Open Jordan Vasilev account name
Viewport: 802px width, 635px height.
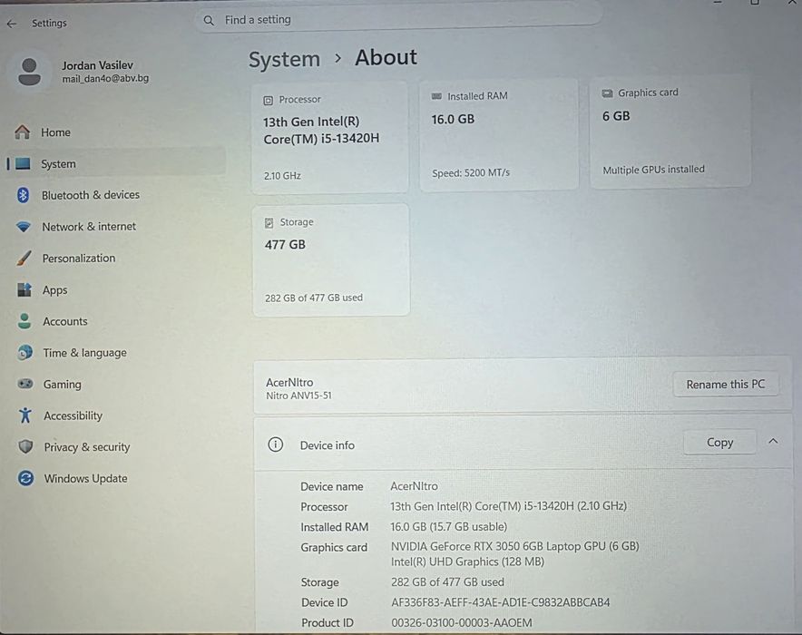pos(97,65)
